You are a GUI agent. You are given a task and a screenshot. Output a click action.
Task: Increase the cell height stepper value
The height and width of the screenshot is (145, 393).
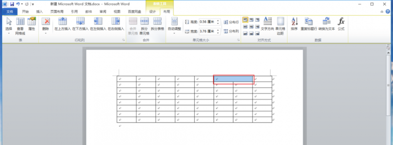click(x=218, y=20)
